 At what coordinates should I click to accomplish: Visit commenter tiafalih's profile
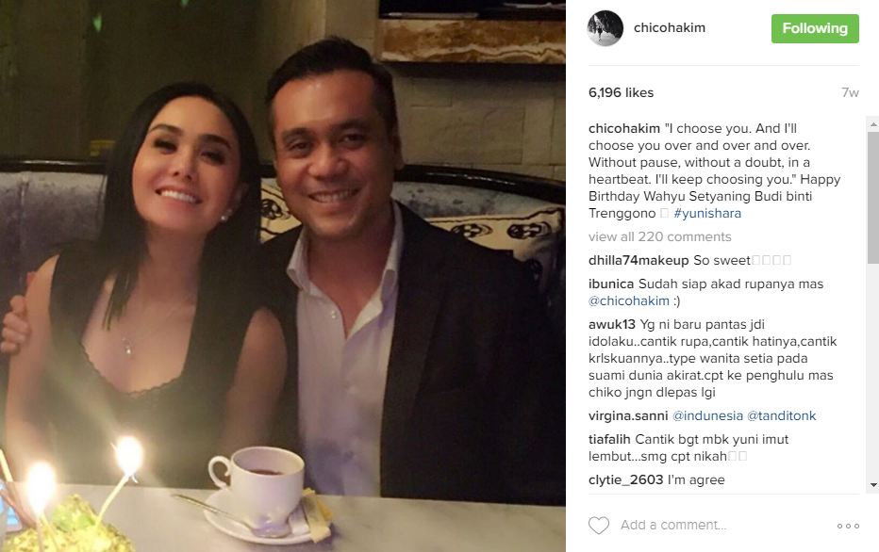(609, 440)
